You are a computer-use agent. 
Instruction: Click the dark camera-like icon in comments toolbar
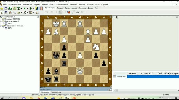78,12
